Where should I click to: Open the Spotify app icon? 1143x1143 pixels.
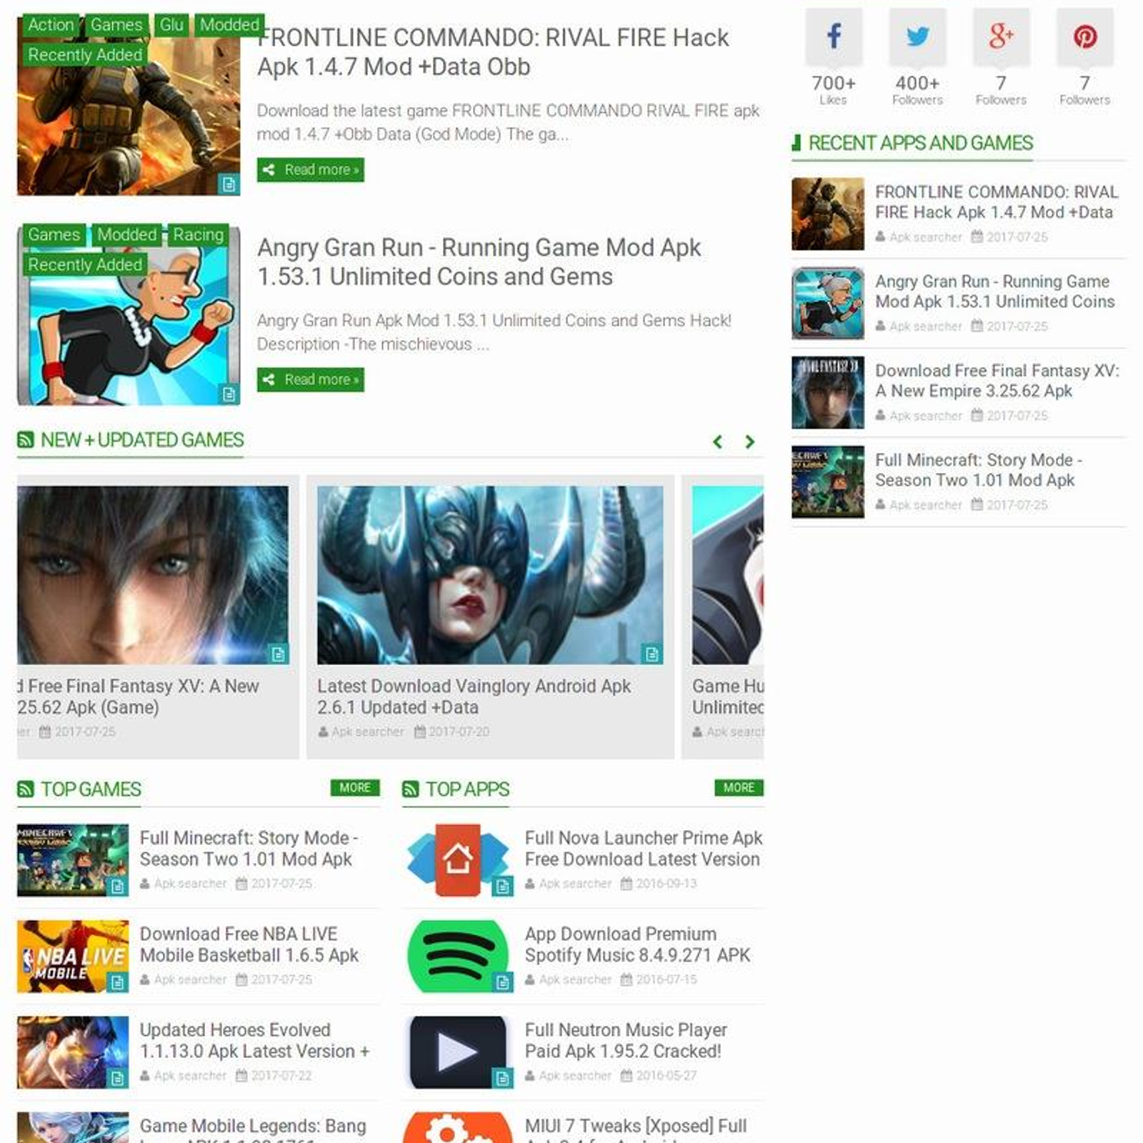(x=458, y=956)
